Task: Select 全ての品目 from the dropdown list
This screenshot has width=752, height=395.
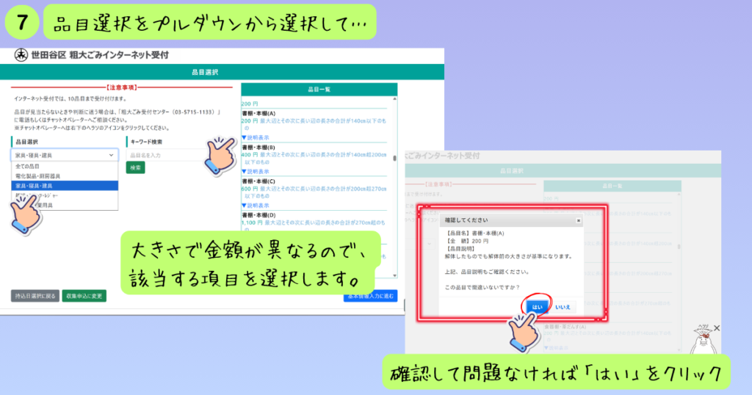Action: point(65,167)
